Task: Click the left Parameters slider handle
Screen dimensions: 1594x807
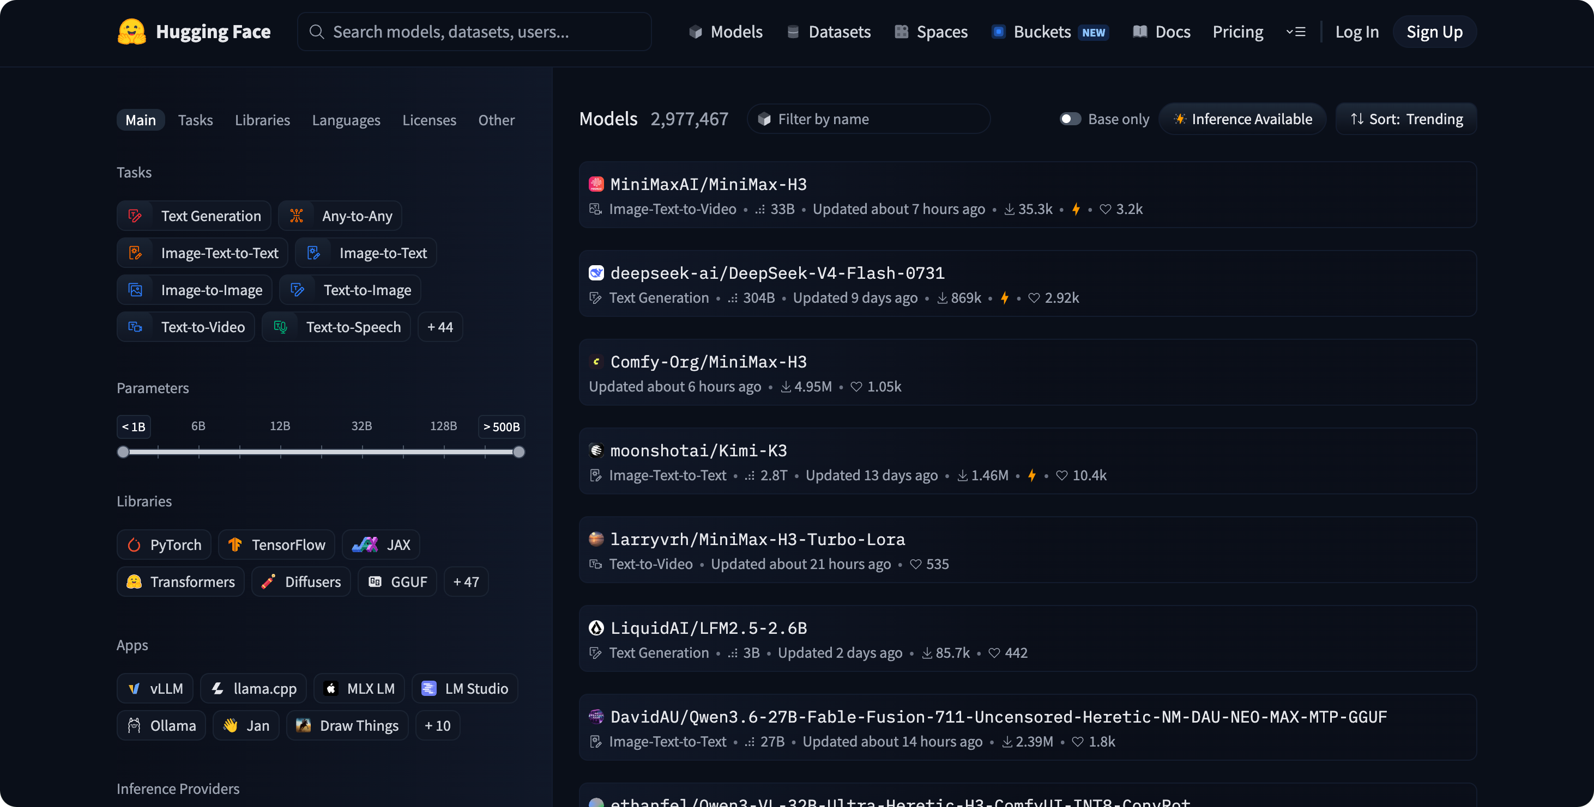Action: 123,452
